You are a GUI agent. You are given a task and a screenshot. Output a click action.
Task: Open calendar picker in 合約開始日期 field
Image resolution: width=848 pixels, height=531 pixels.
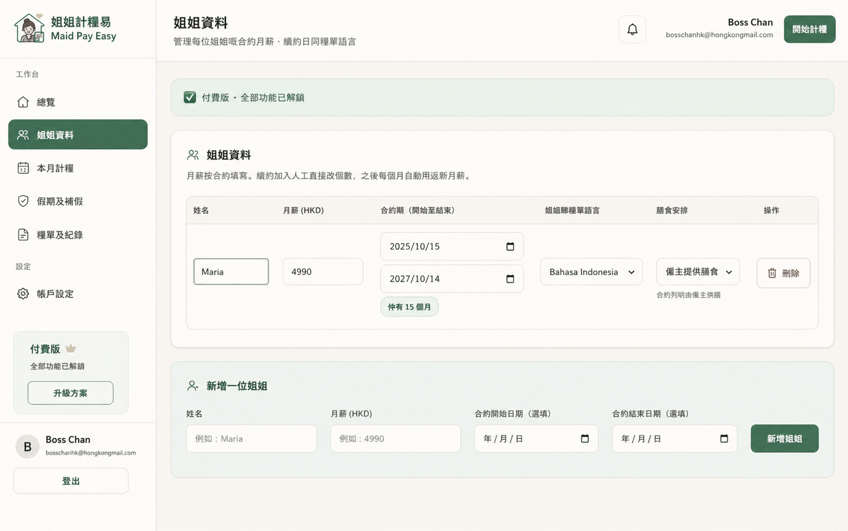pos(585,438)
